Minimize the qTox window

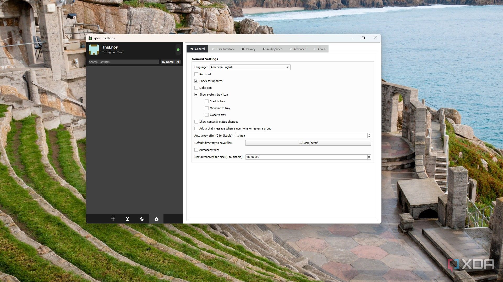[x=352, y=38]
